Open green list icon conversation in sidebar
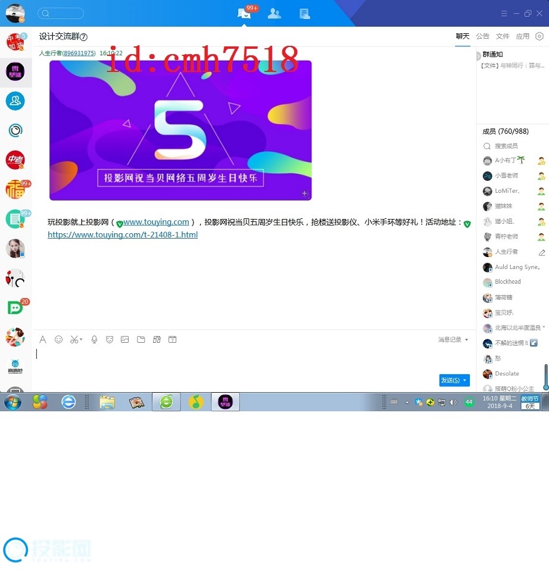The height and width of the screenshot is (576, 549). click(15, 219)
